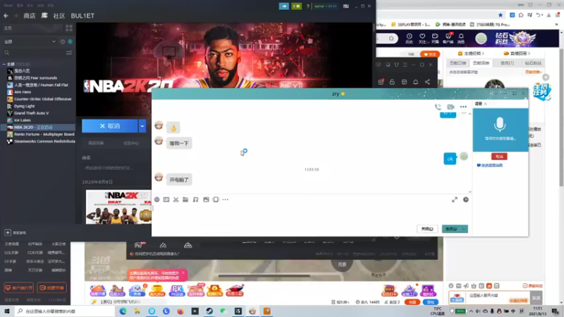Start a video call in chat window
Screen dimensions: 564x317
pyautogui.click(x=450, y=107)
